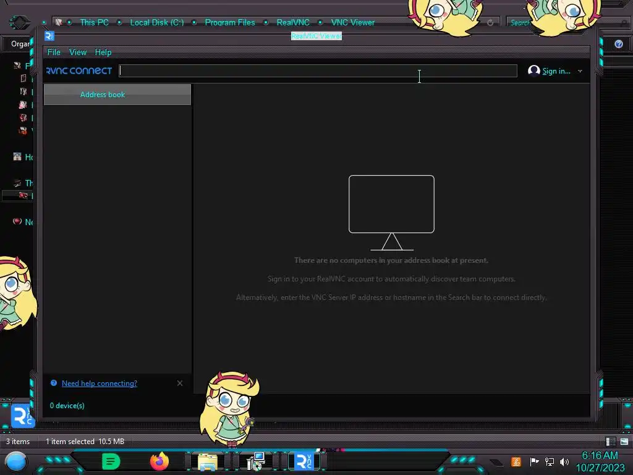633x475 pixels.
Task: Open the Need help connecting? link
Action: coord(100,383)
